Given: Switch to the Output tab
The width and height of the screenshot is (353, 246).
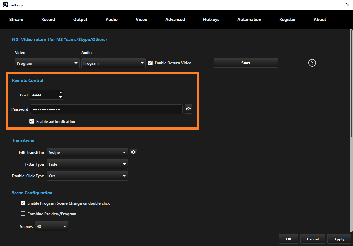Looking at the screenshot, I should [80, 19].
